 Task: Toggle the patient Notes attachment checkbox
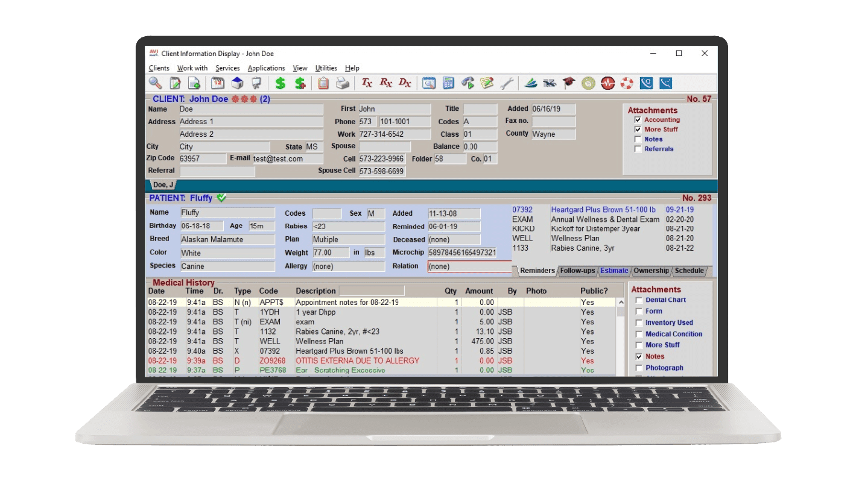(639, 357)
